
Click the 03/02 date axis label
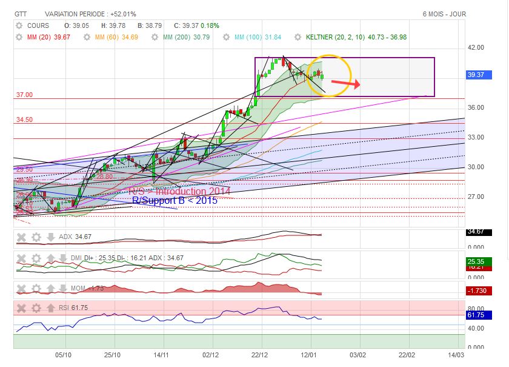pyautogui.click(x=358, y=355)
